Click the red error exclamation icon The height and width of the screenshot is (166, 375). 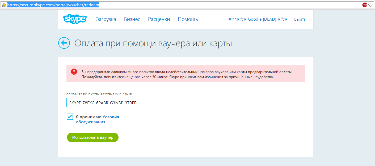click(x=74, y=71)
